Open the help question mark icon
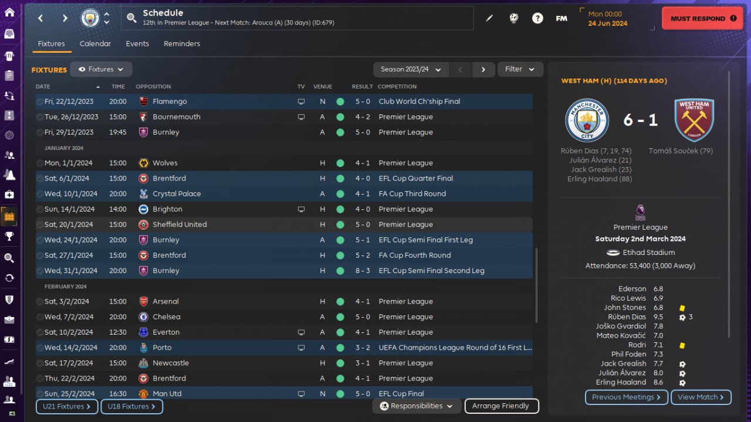The height and width of the screenshot is (422, 751). [x=537, y=18]
